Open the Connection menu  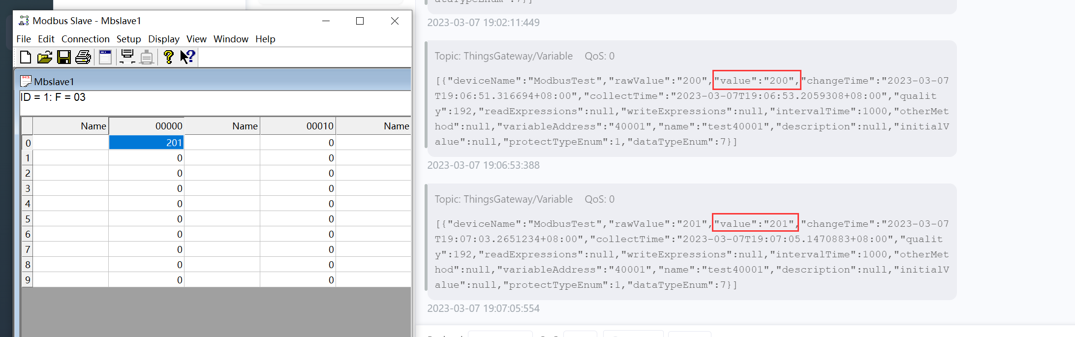pyautogui.click(x=85, y=39)
